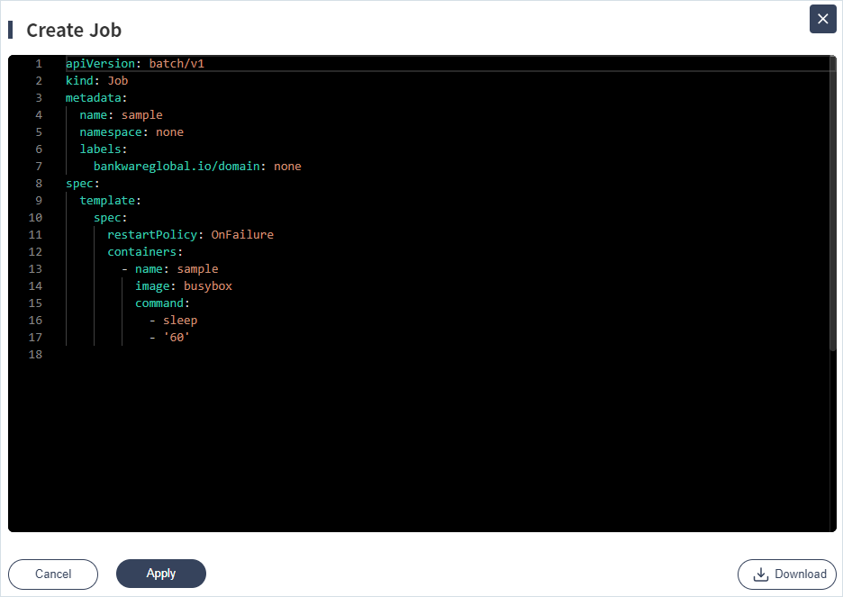Click the download arrow icon

click(761, 574)
